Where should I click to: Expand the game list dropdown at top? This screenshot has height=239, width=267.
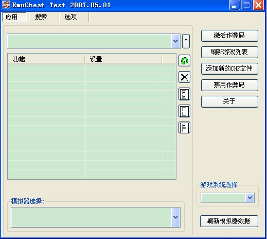(x=175, y=41)
